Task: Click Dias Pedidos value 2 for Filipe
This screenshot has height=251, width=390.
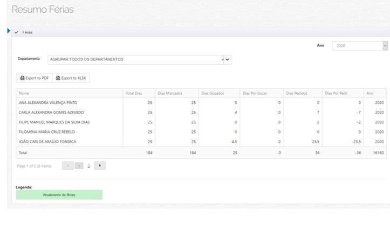Action: click(318, 122)
